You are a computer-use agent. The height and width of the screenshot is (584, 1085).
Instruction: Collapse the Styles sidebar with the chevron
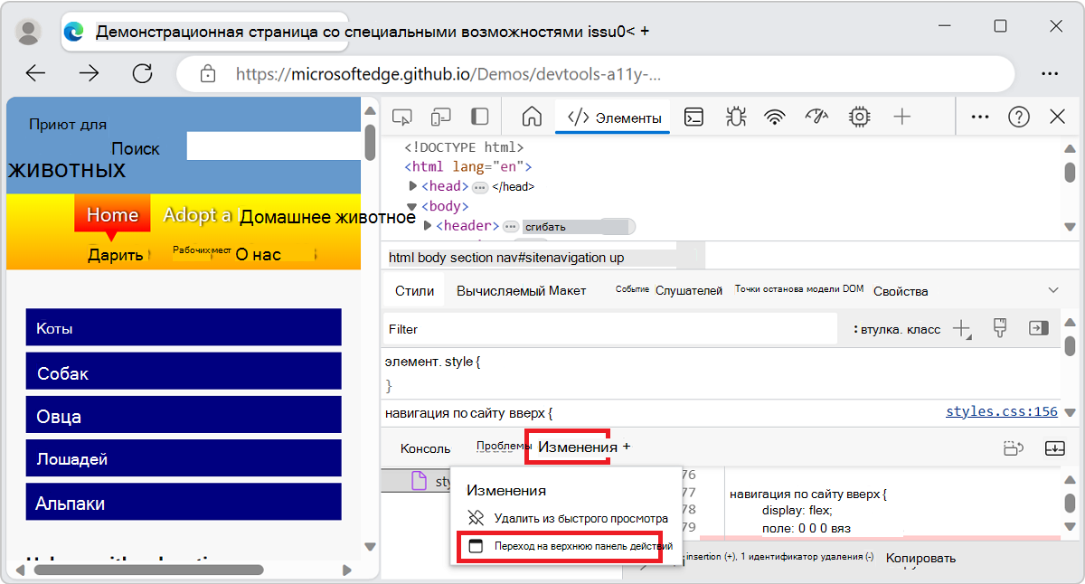point(1052,290)
